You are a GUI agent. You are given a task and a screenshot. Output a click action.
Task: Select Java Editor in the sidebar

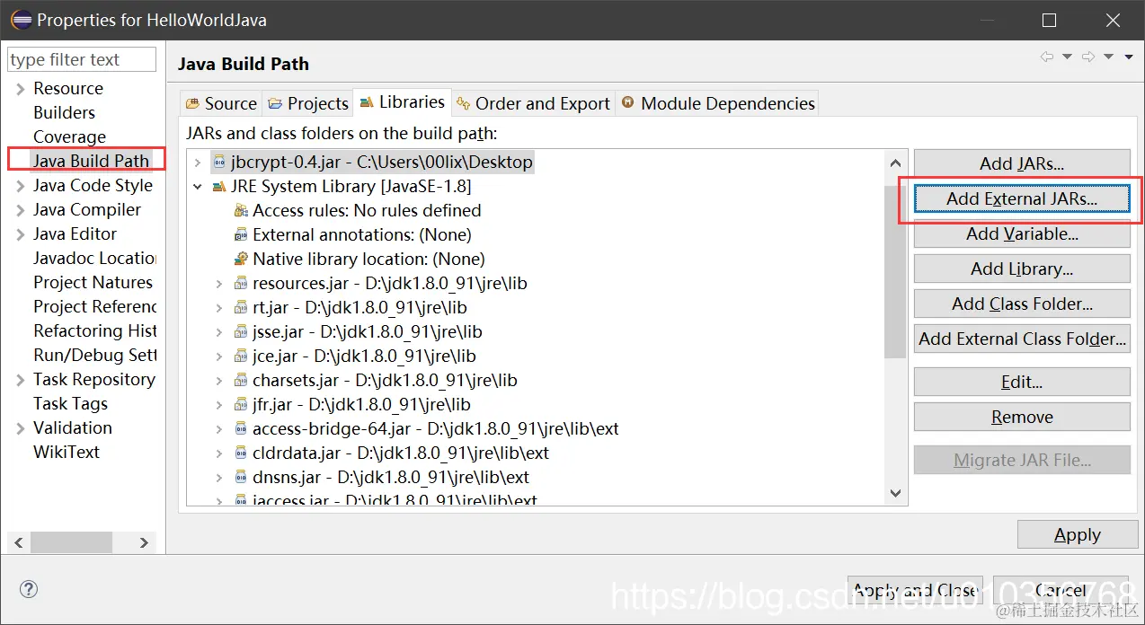click(75, 234)
